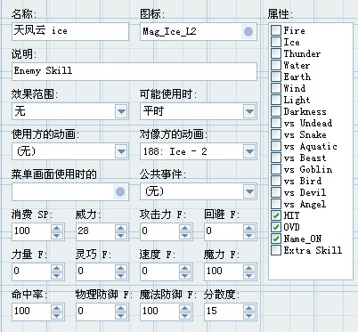Decrease 魔力 F value
Viewport: 358px width, 332px height.
[249, 276]
